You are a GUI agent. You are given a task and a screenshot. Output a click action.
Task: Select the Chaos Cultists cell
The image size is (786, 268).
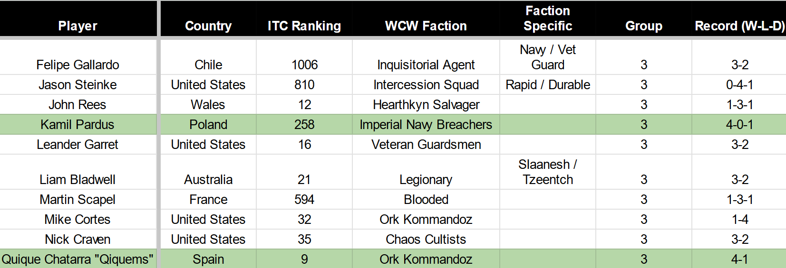[x=426, y=239]
